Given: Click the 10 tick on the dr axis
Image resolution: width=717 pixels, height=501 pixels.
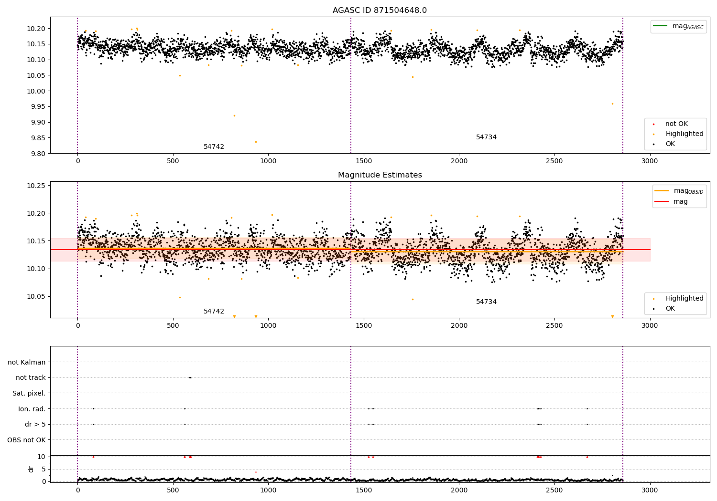Looking at the screenshot, I should tap(41, 457).
